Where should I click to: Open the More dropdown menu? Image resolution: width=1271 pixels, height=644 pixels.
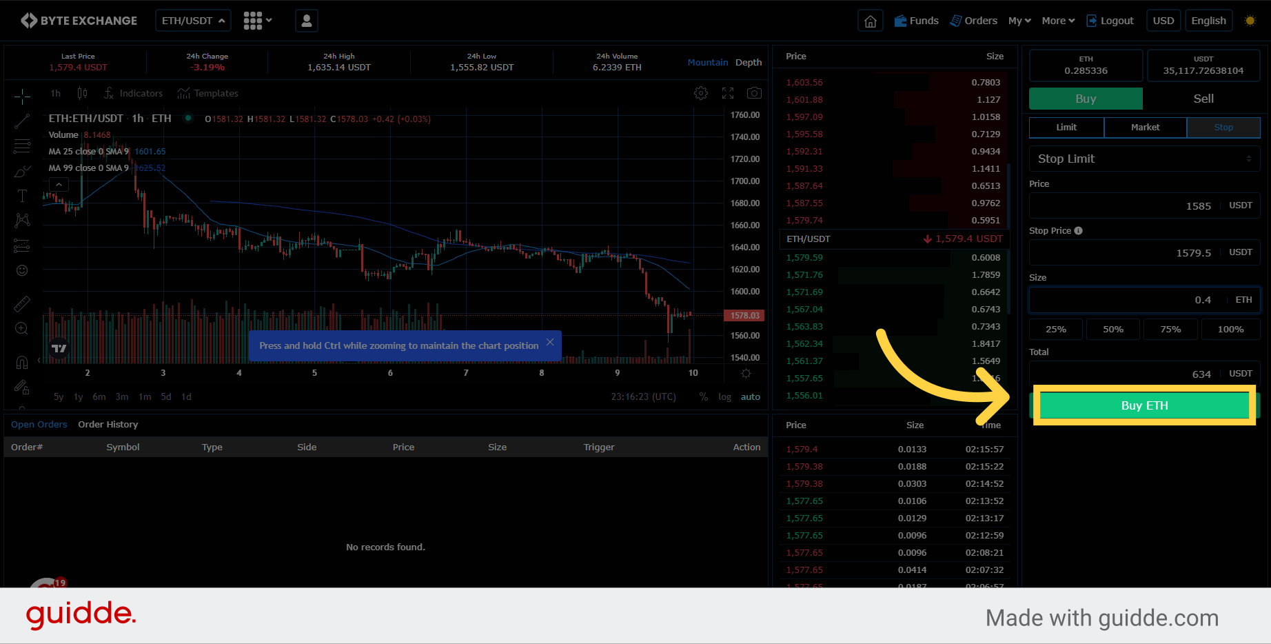(1058, 21)
